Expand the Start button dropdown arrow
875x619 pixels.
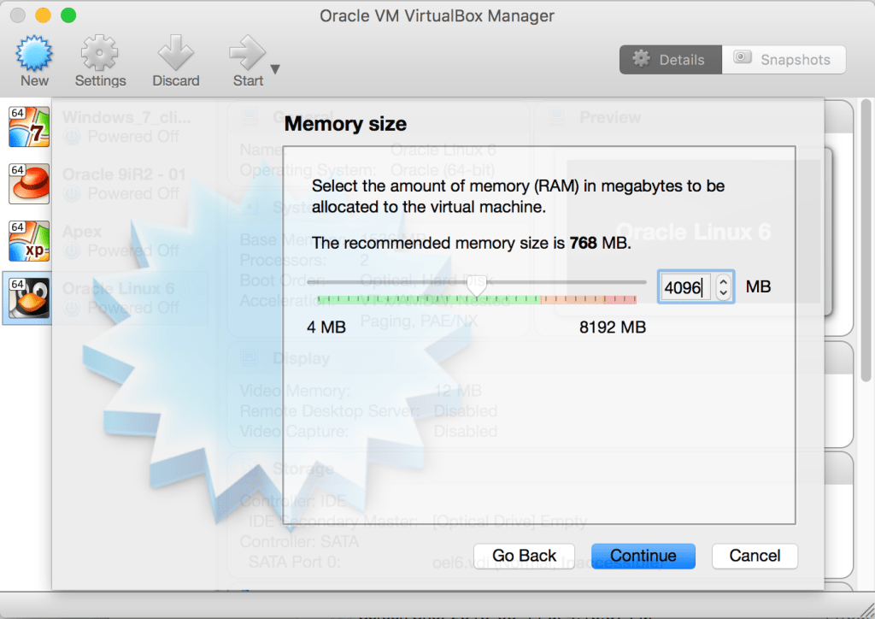[275, 69]
